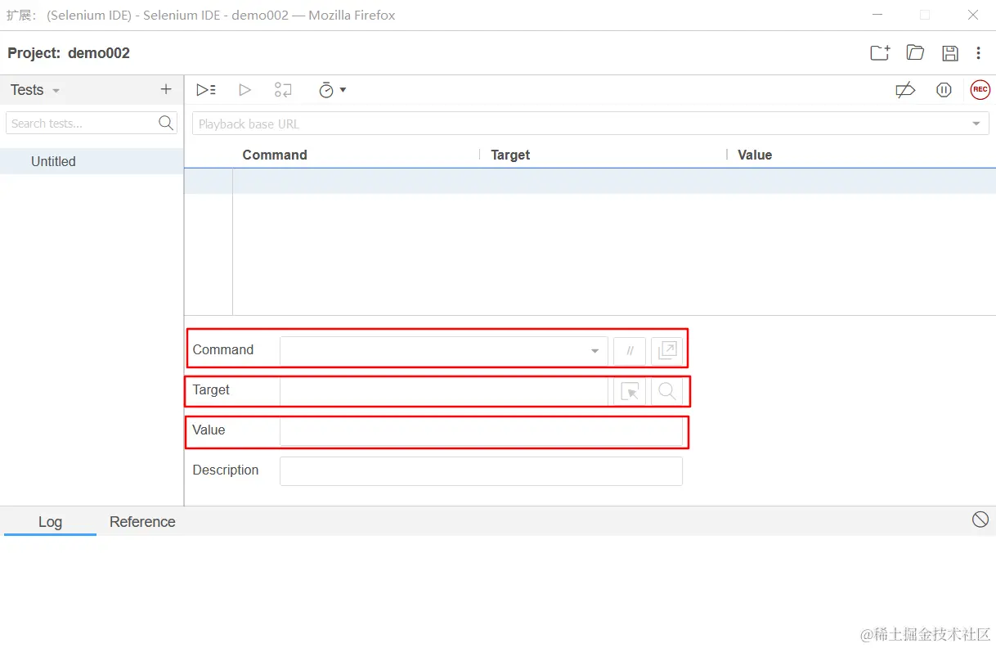This screenshot has height=648, width=996.
Task: Close the Selenium IDE window
Action: click(973, 15)
